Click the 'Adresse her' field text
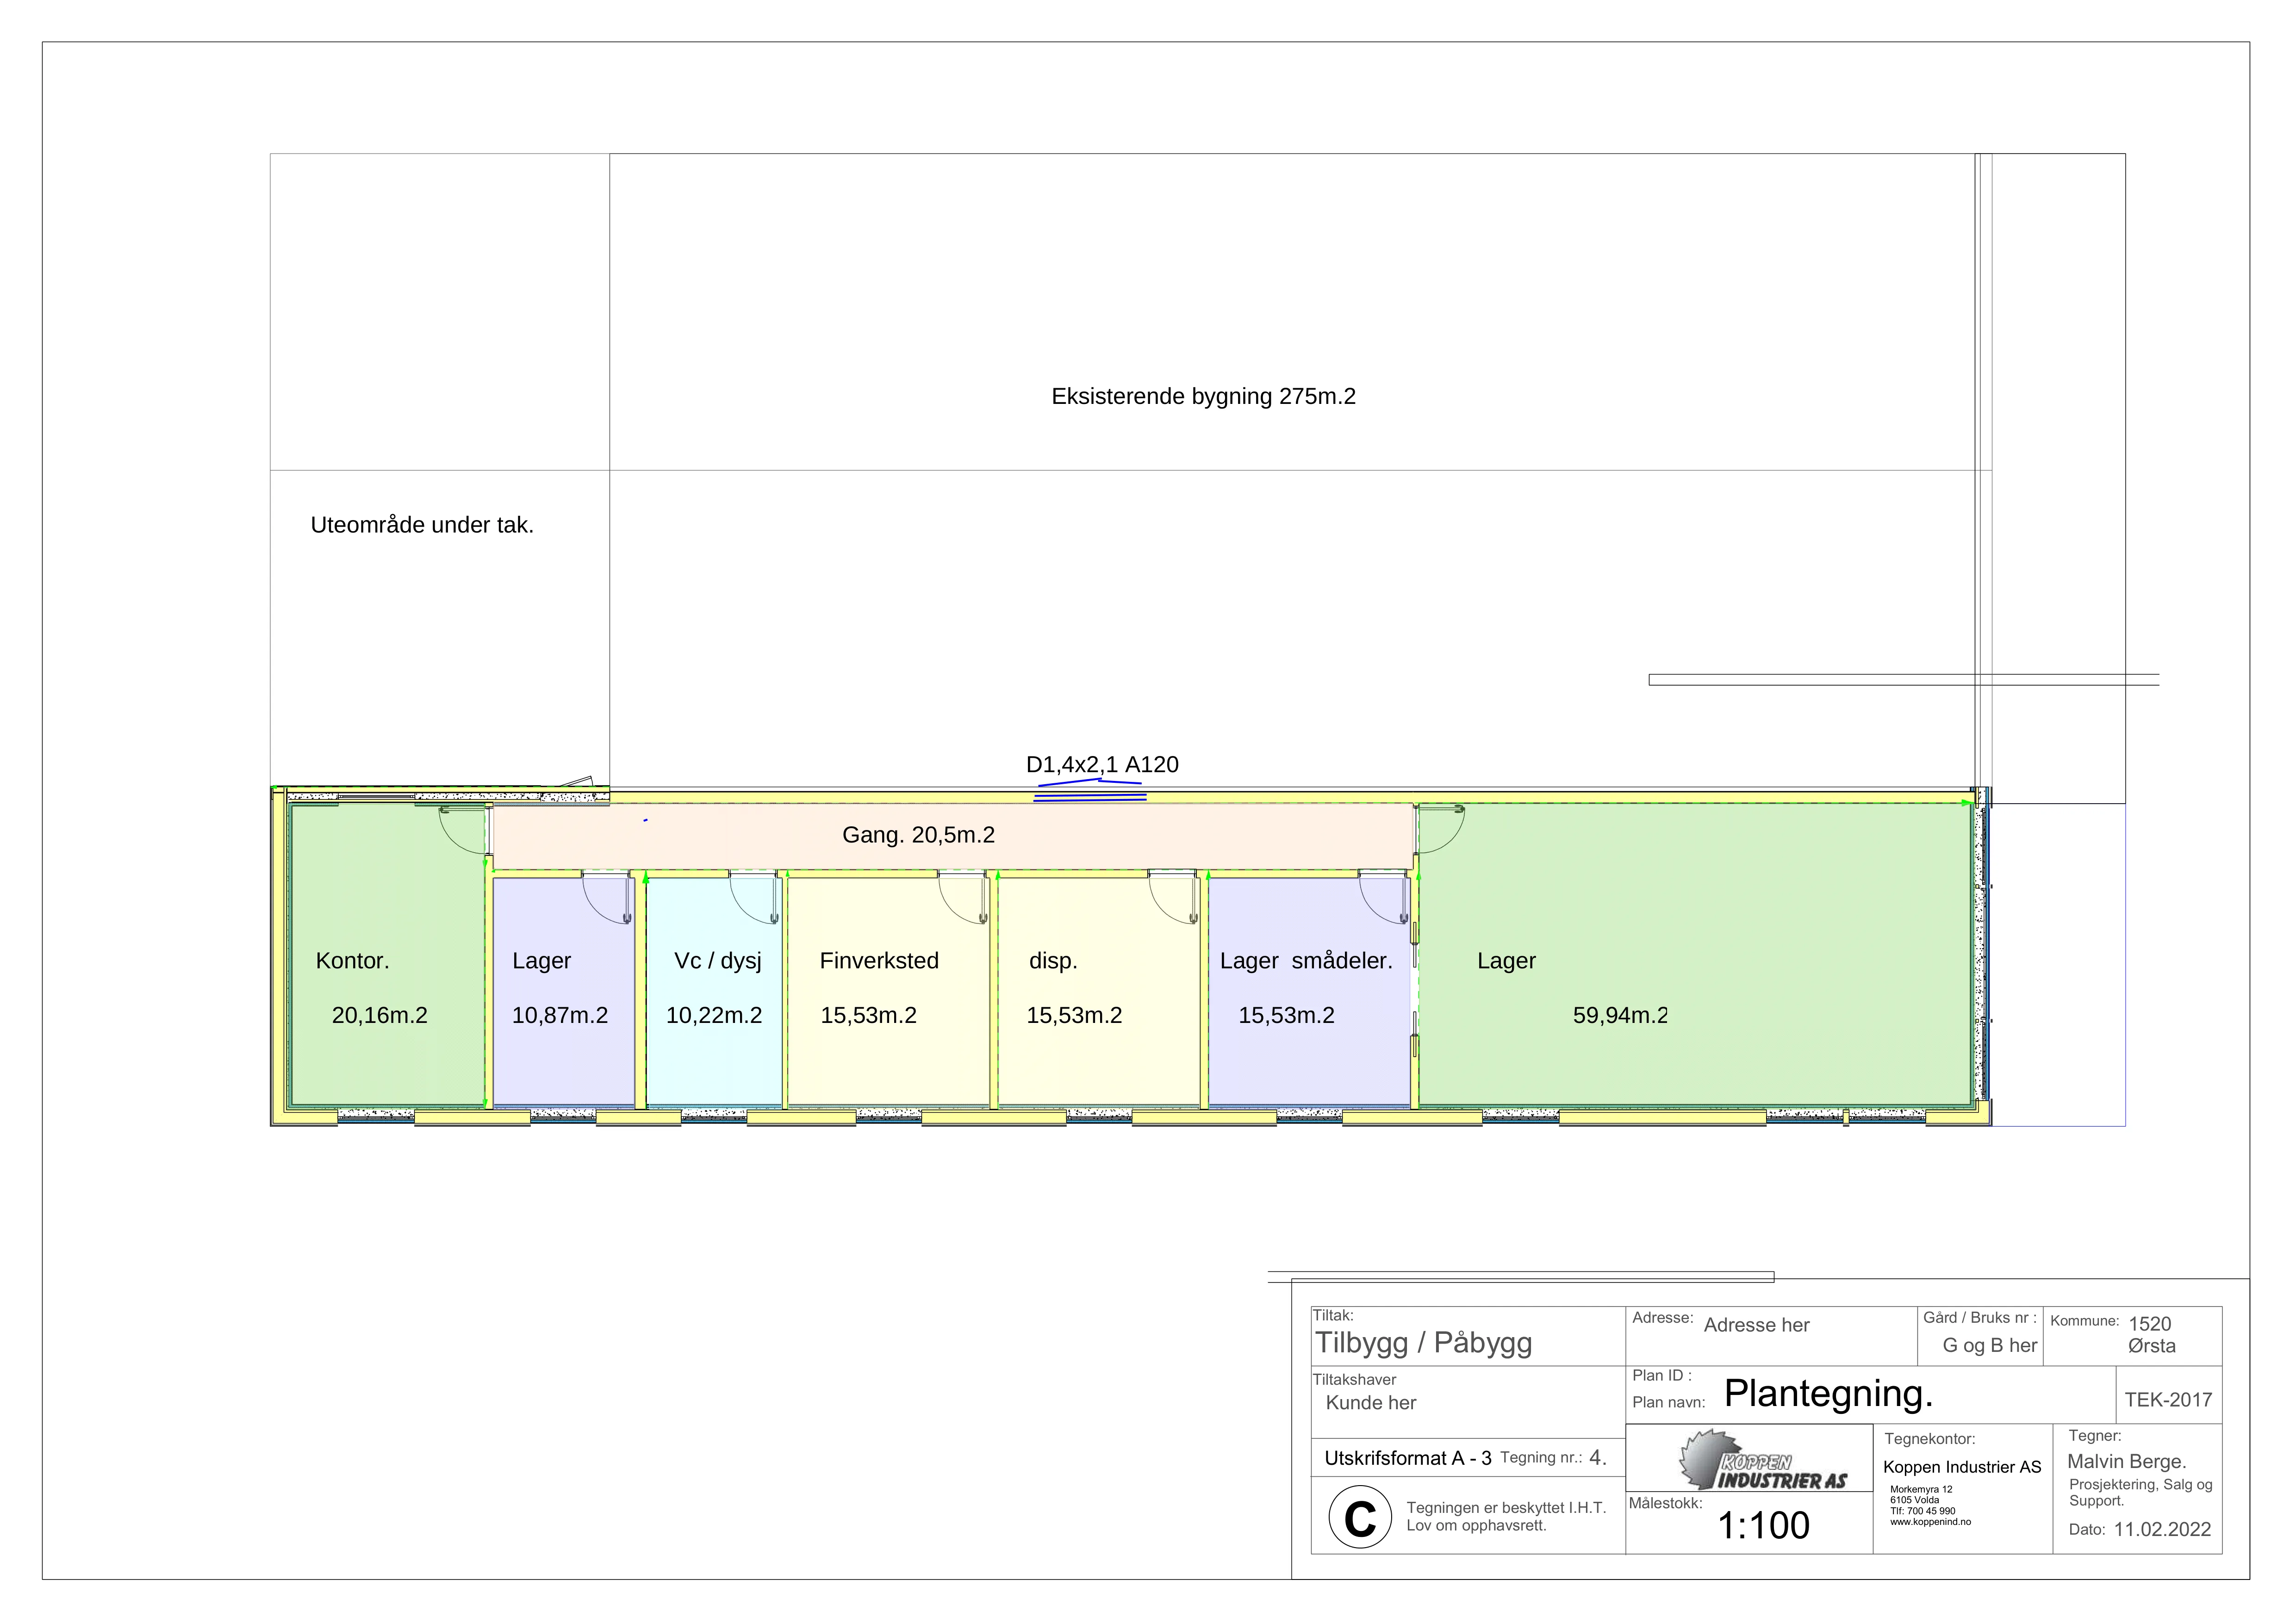Screen dimensions: 2296x1623 click(x=1756, y=1325)
